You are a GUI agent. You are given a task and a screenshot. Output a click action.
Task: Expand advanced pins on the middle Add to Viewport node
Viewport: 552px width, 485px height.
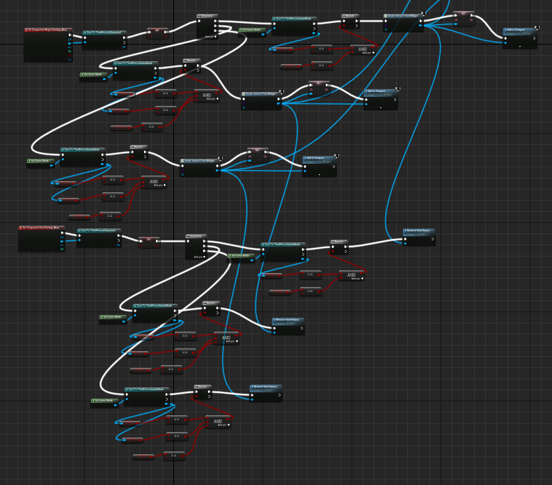click(380, 108)
